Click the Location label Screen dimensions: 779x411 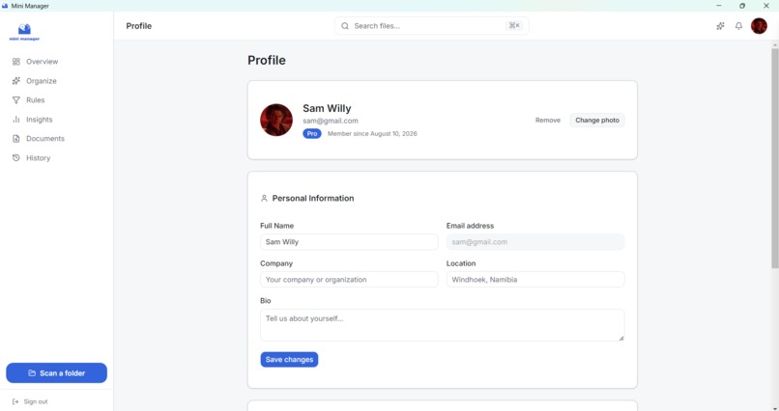tap(461, 263)
